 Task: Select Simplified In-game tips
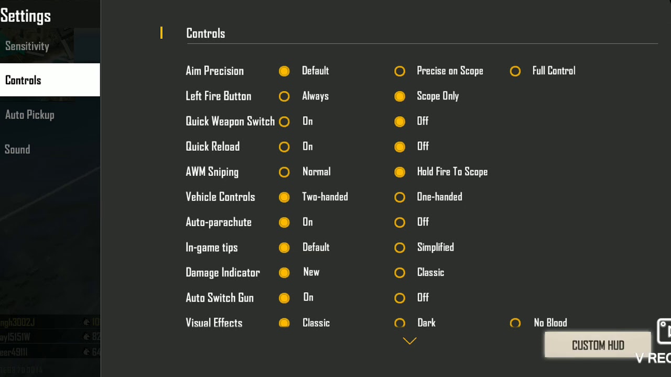click(400, 247)
